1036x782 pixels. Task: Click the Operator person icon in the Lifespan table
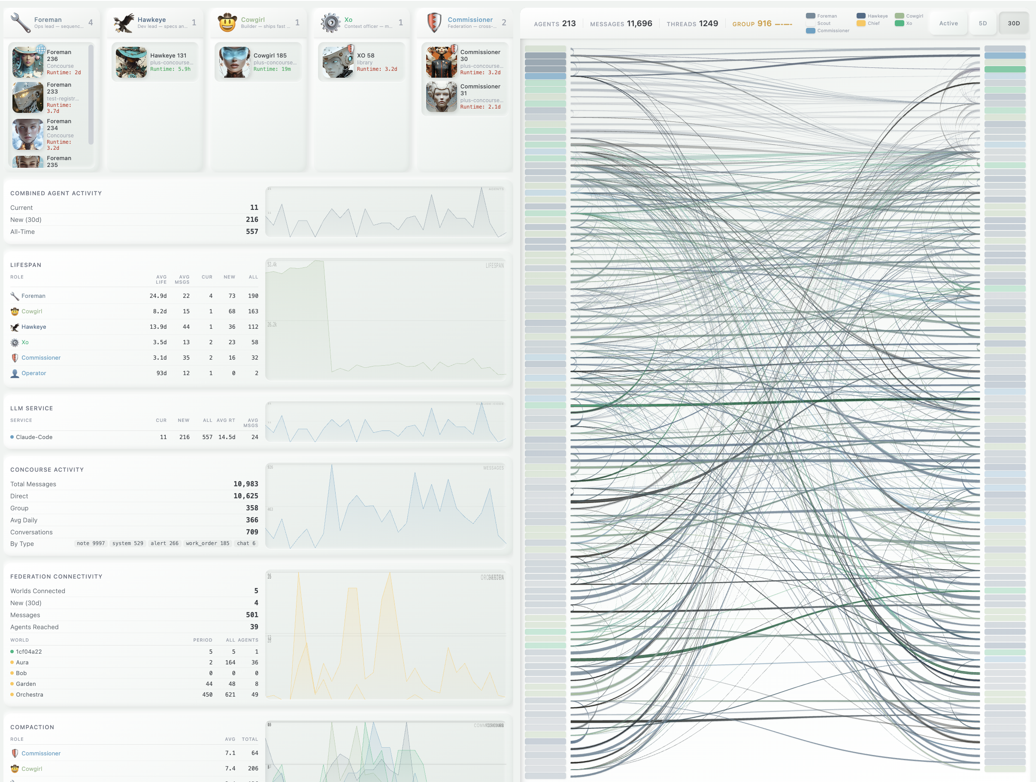pyautogui.click(x=15, y=373)
